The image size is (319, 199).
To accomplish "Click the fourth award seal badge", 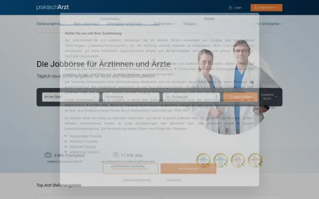I will point(255,160).
